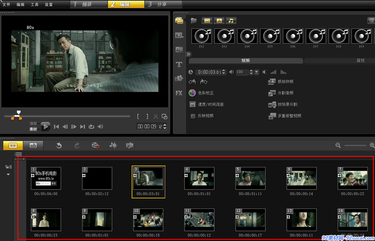The image size is (375, 241).
Task: Adjust the duration 0:00:03:01 stepper arrows
Action: 224,72
